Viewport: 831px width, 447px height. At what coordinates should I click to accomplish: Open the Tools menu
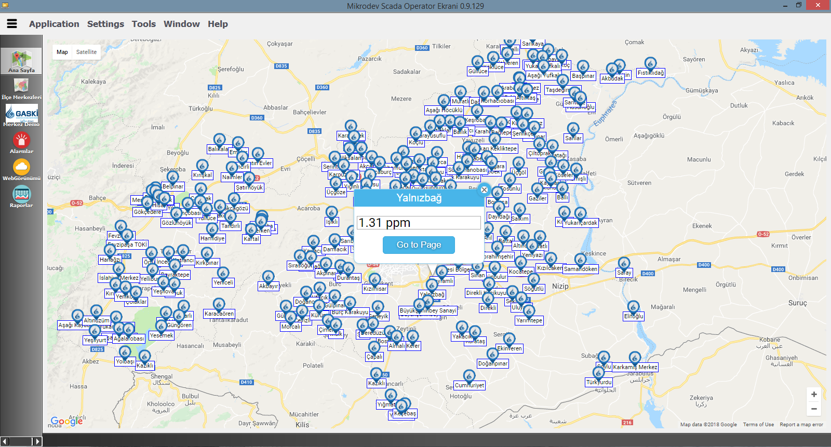[x=144, y=24]
